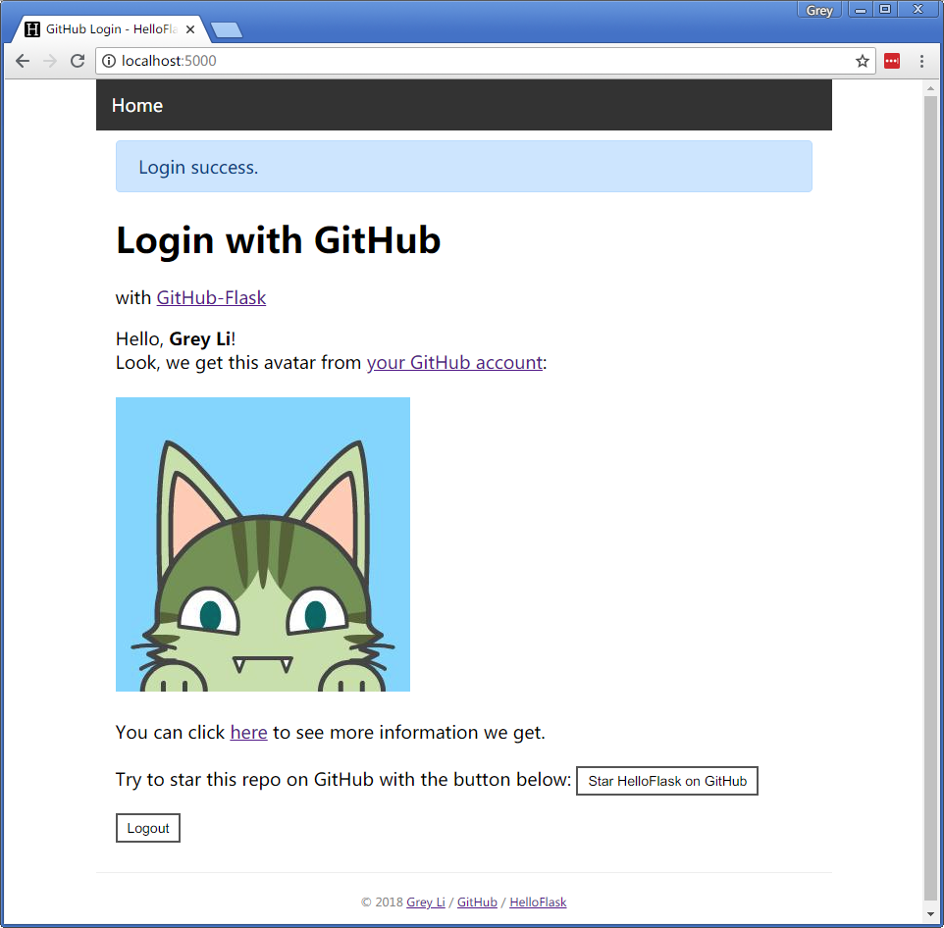Viewport: 944px width, 928px height.
Task: Click inside the address bar
Action: click(x=393, y=61)
